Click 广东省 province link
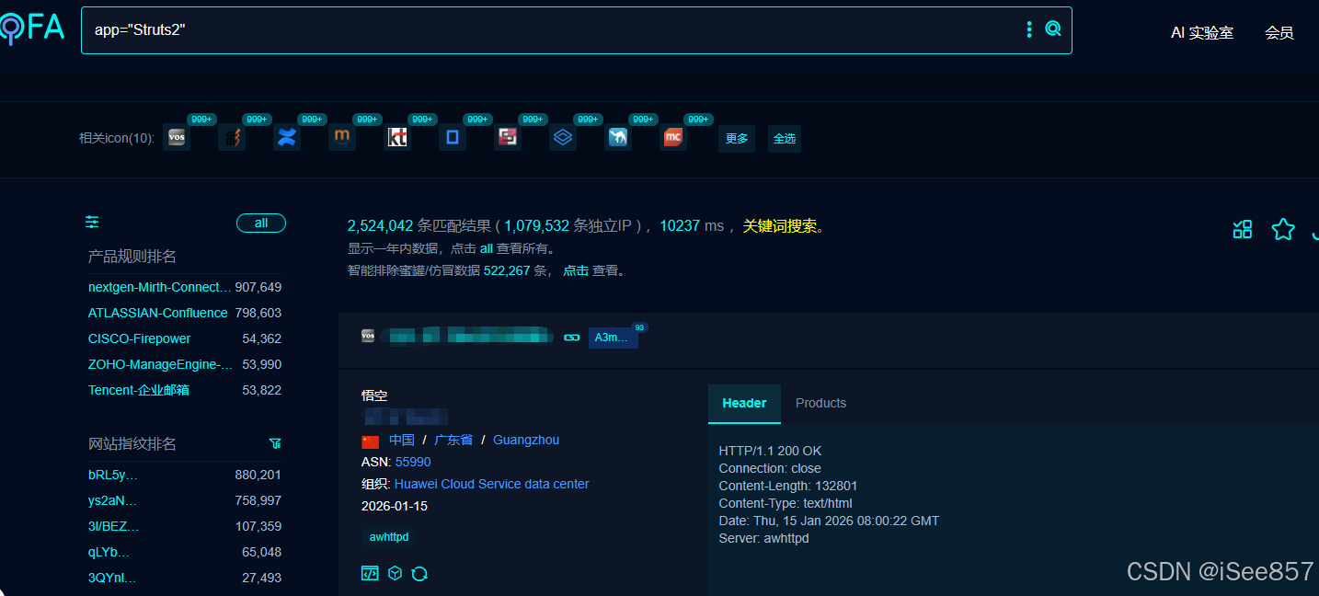This screenshot has height=596, width=1319. click(453, 440)
